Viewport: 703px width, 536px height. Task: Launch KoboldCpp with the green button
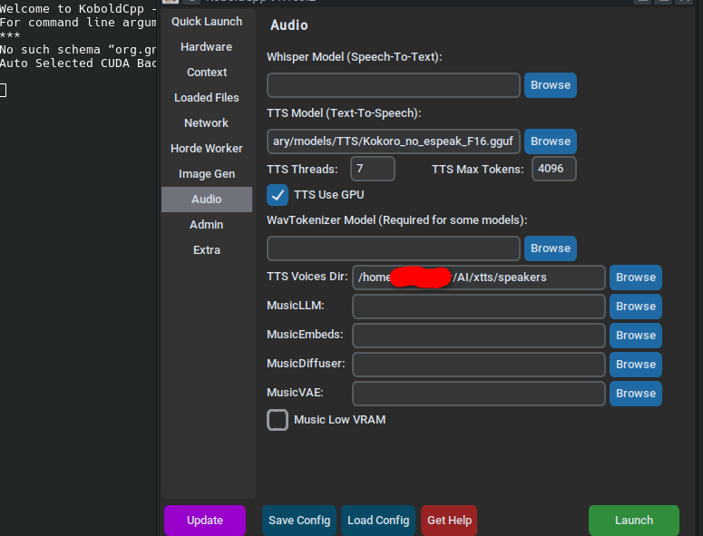[x=633, y=521]
